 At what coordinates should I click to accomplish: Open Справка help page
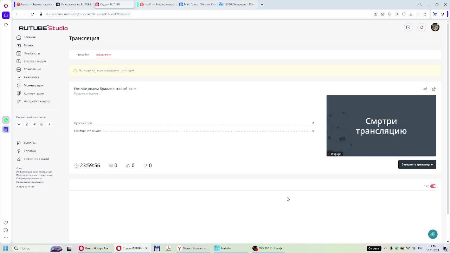[x=30, y=151]
